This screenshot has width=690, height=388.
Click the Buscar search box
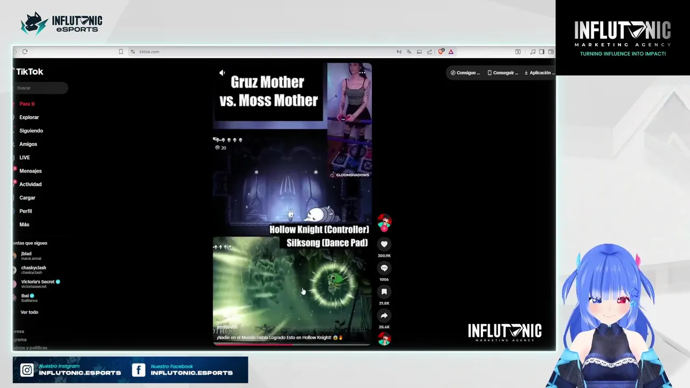40,88
